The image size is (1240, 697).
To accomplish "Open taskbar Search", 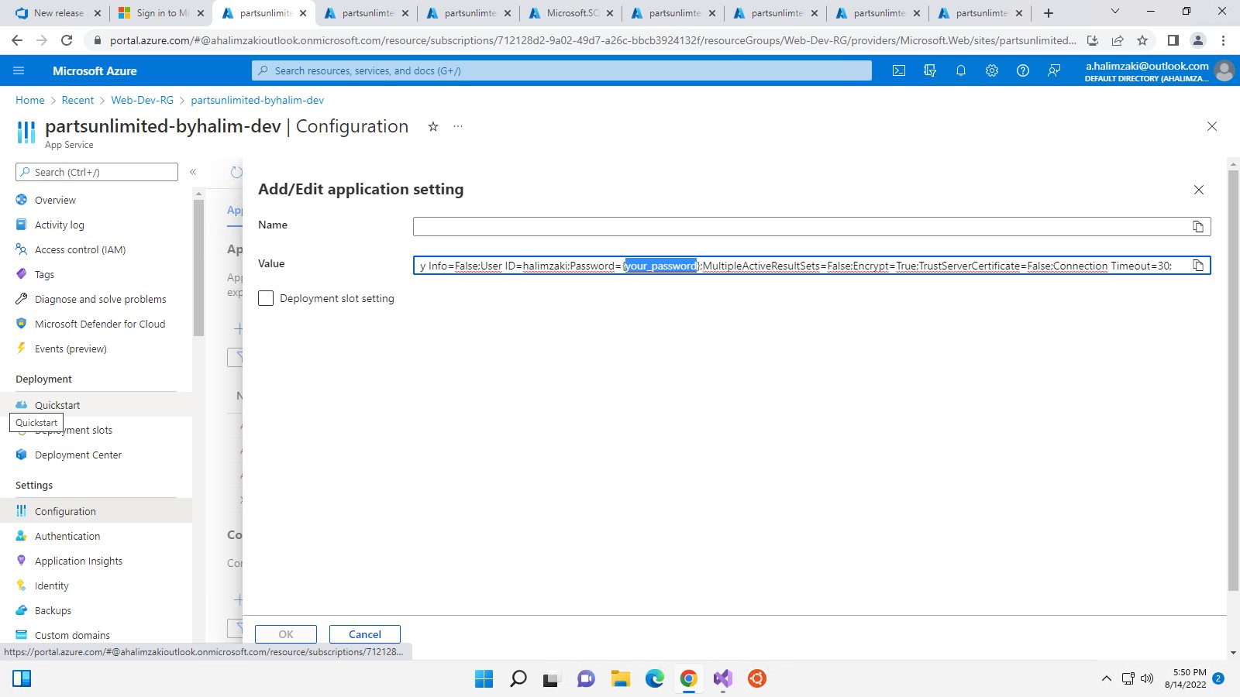I will (518, 679).
